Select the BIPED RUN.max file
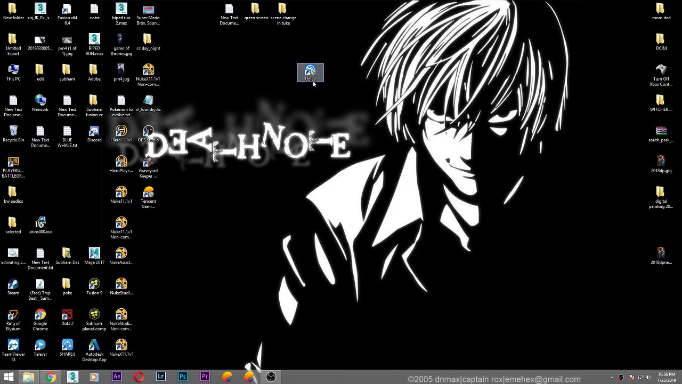Viewport: 682px width, 384px height. click(x=94, y=45)
